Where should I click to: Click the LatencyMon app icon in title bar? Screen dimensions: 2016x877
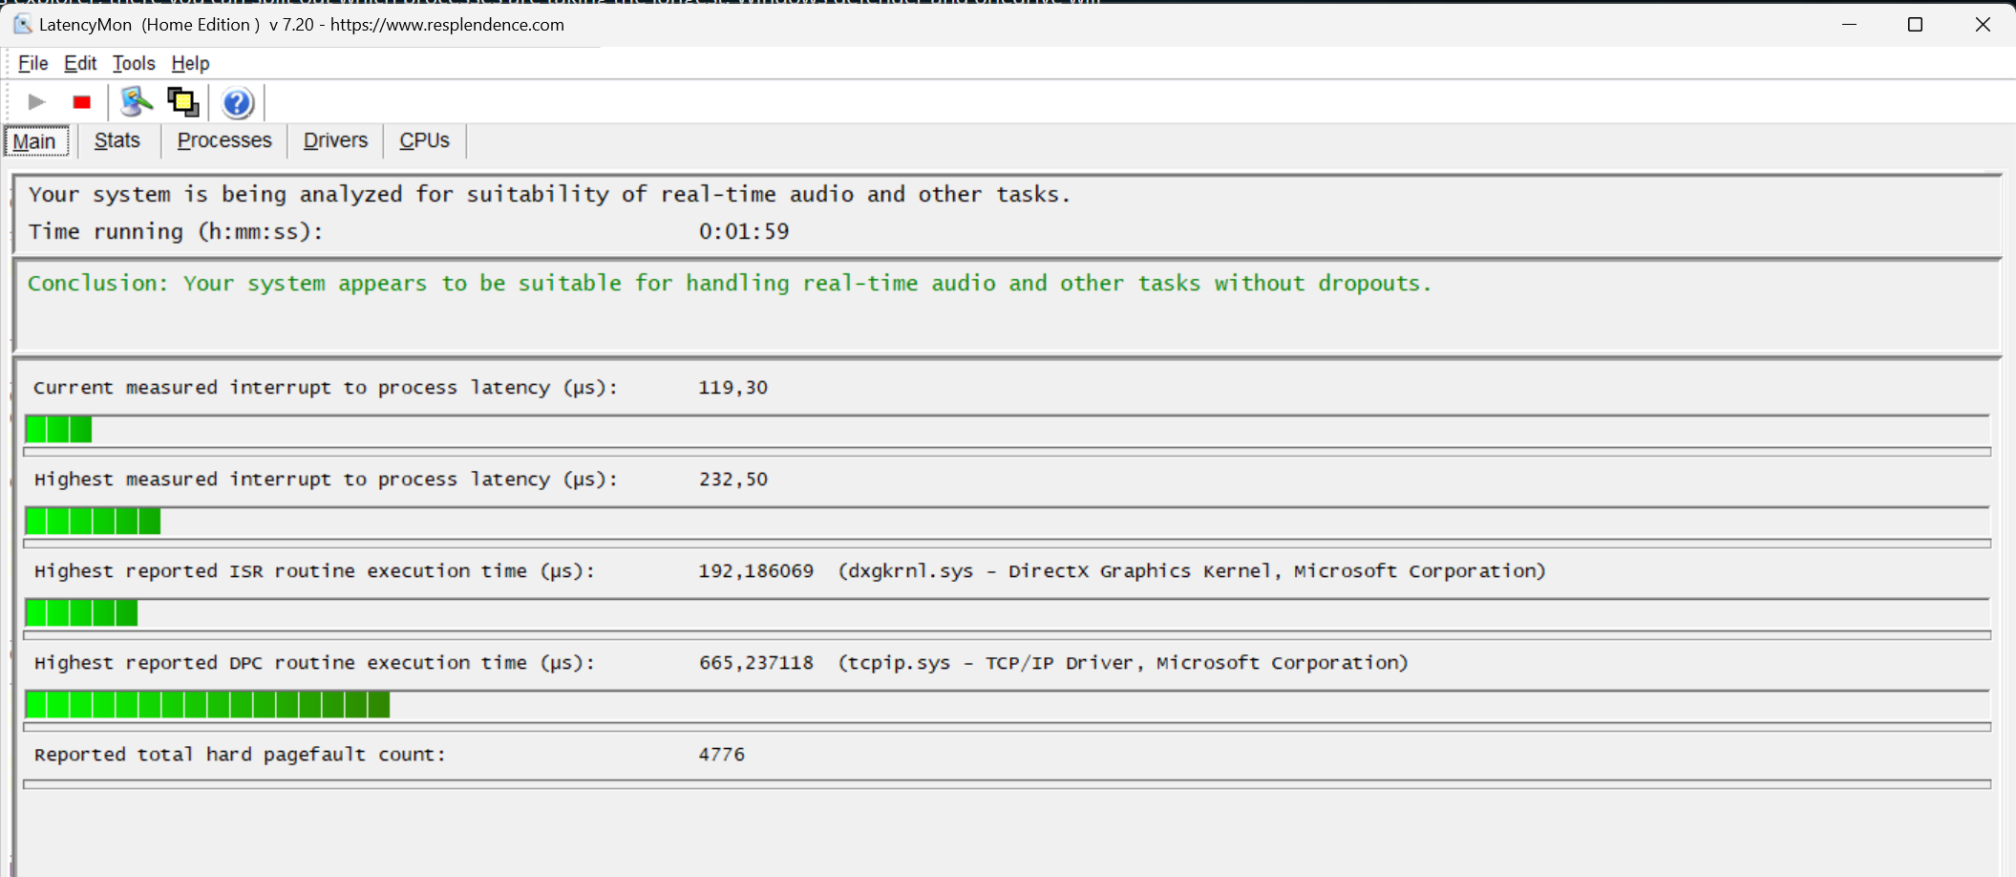tap(23, 24)
